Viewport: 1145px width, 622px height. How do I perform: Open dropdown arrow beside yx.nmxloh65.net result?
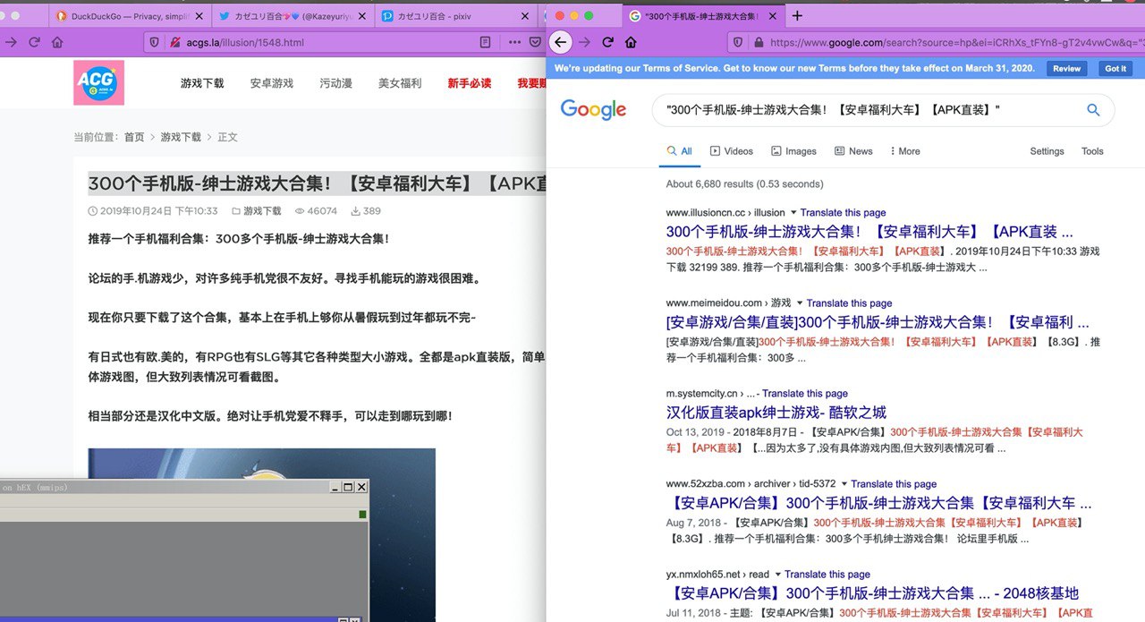(x=778, y=575)
